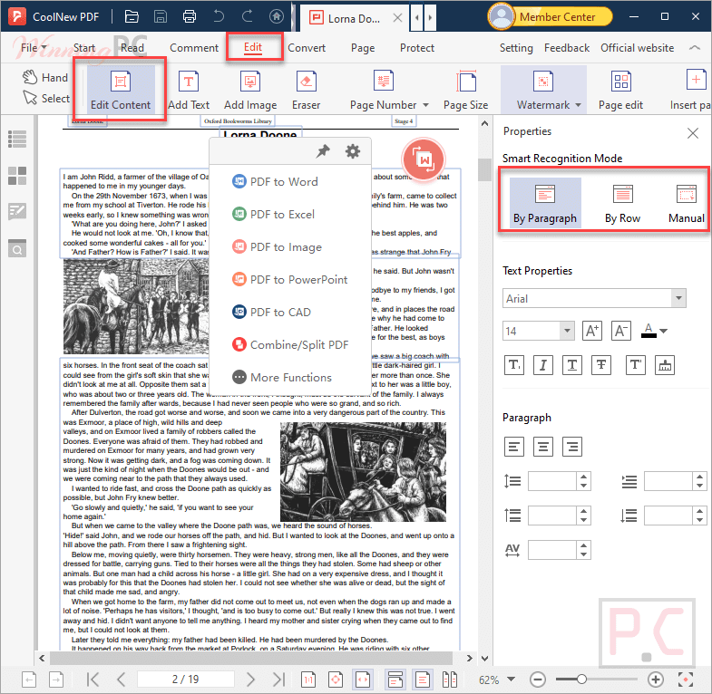Open the Page Size tool
This screenshot has width=712, height=694.
[x=466, y=91]
